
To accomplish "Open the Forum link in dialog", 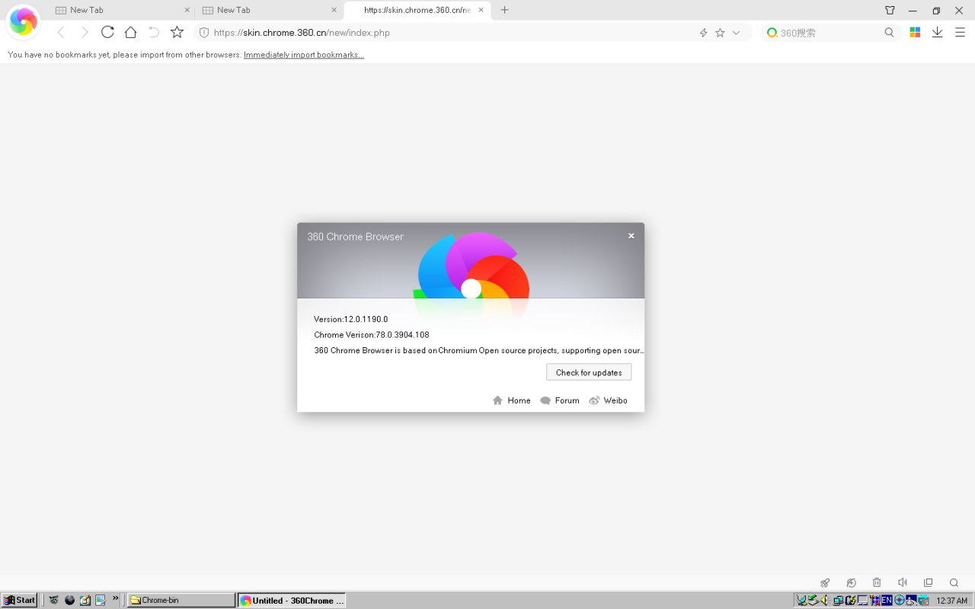I will click(x=560, y=400).
